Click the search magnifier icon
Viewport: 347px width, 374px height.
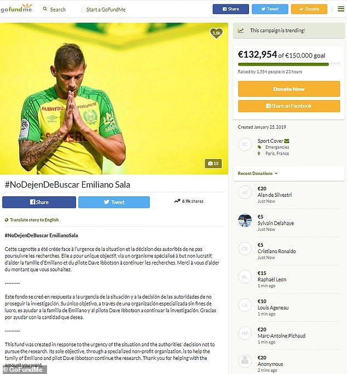click(45, 9)
